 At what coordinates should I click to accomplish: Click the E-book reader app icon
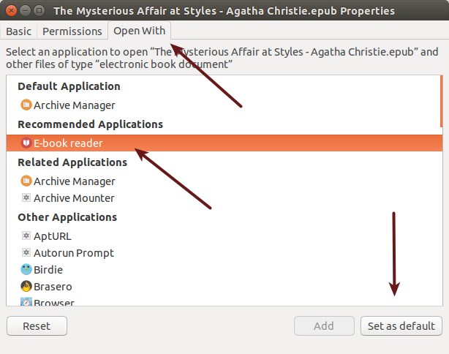pyautogui.click(x=26, y=143)
